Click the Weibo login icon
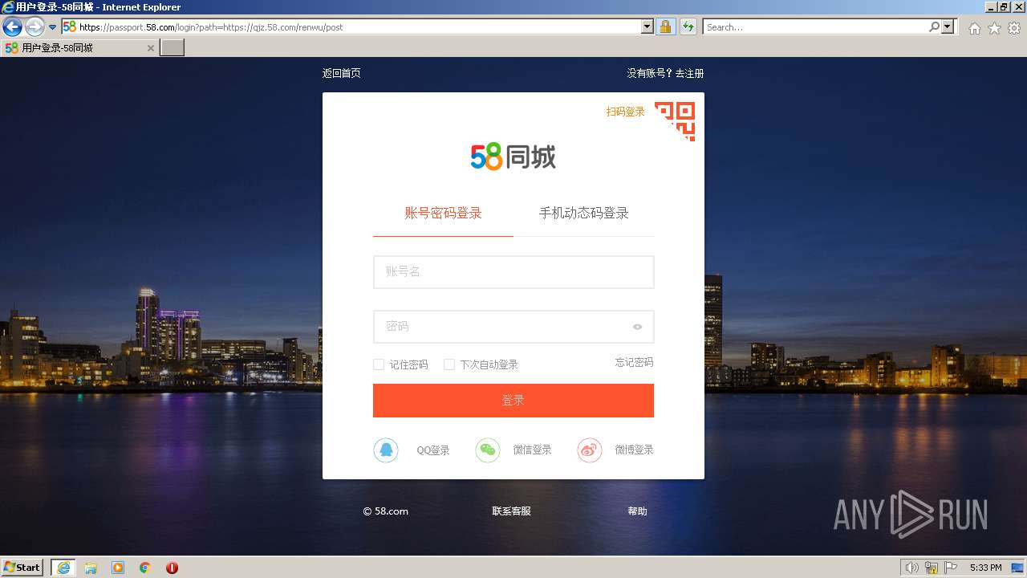1027x578 pixels. click(x=590, y=450)
